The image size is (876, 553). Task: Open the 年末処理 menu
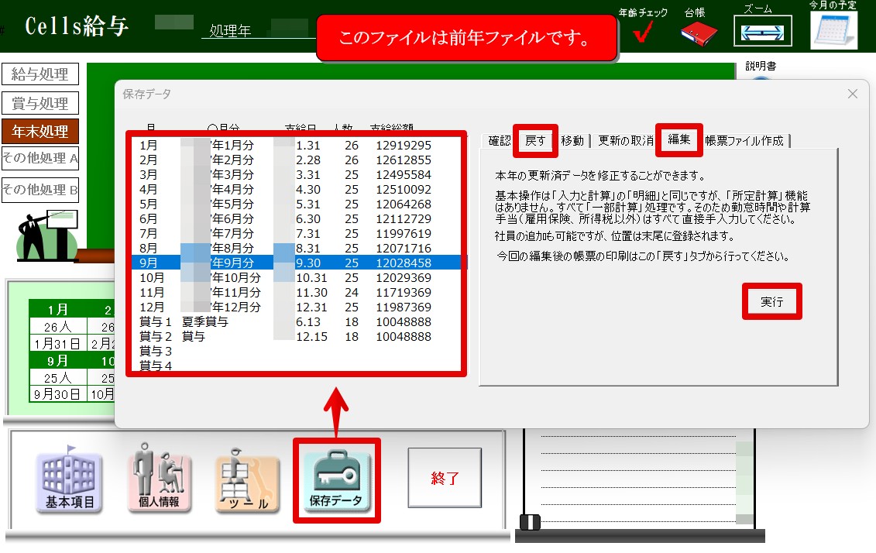[40, 132]
